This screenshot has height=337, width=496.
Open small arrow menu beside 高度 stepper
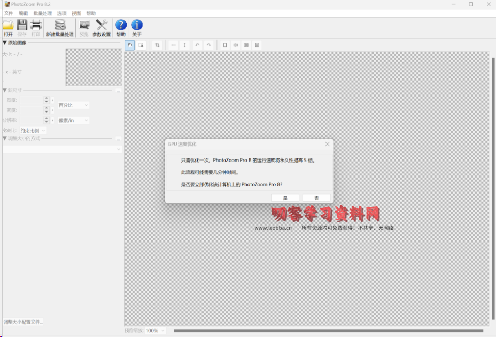pyautogui.click(x=53, y=110)
